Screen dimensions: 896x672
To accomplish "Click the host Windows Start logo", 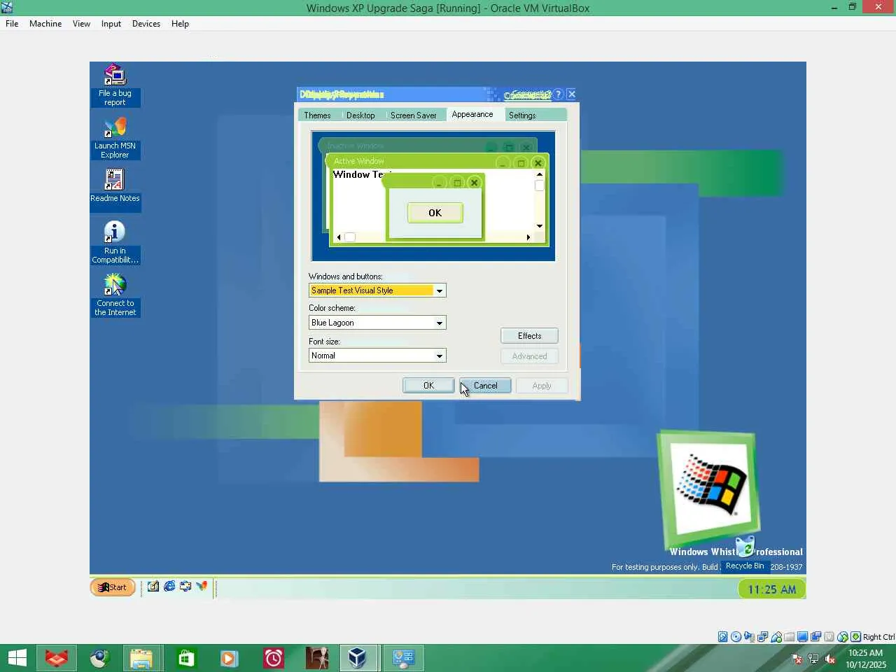I will pos(17,658).
